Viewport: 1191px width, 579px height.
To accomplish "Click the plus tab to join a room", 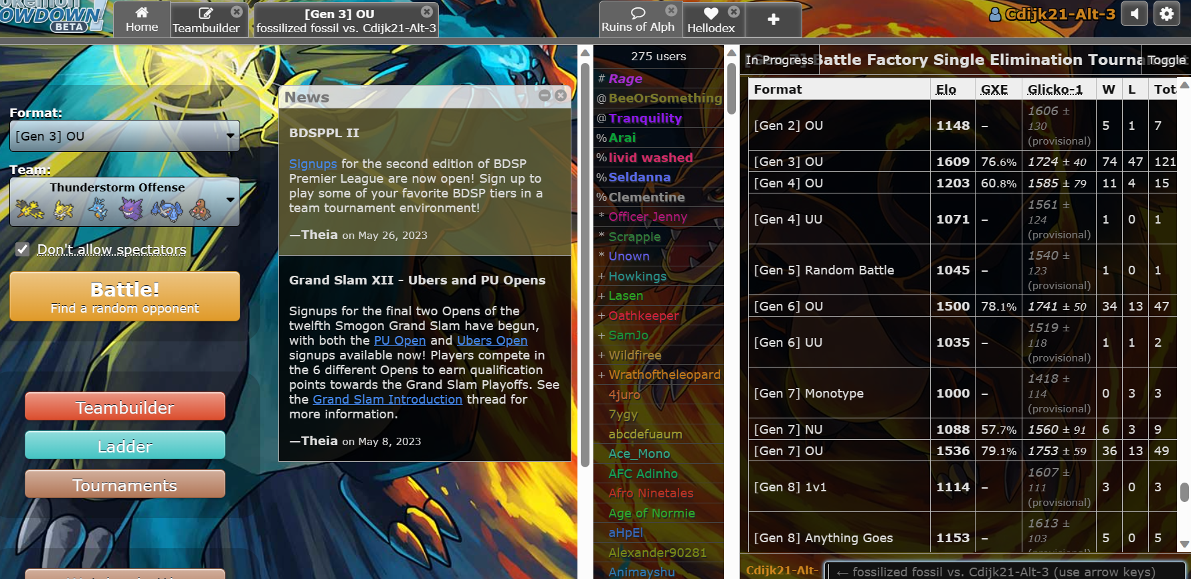I will [x=773, y=19].
